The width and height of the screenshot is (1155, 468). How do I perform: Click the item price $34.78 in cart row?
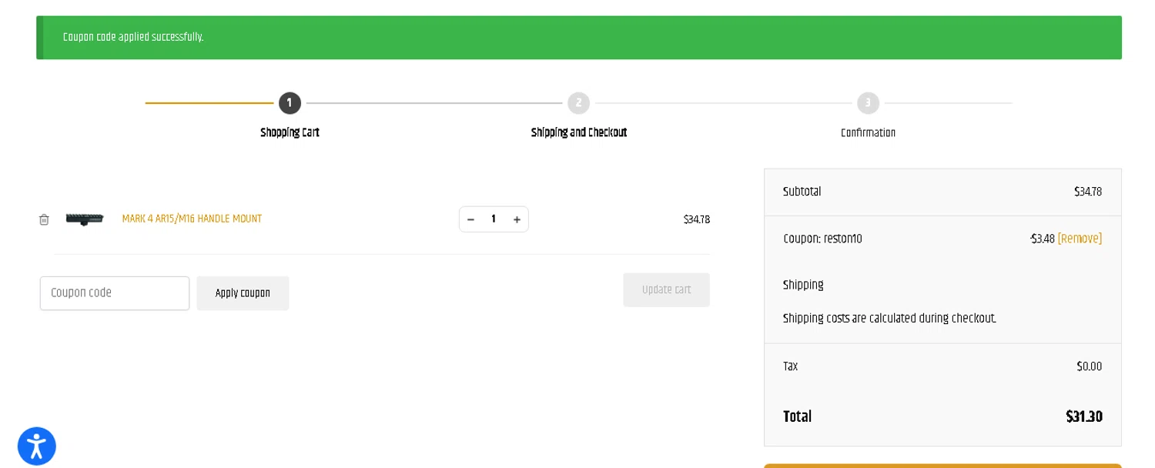[696, 219]
